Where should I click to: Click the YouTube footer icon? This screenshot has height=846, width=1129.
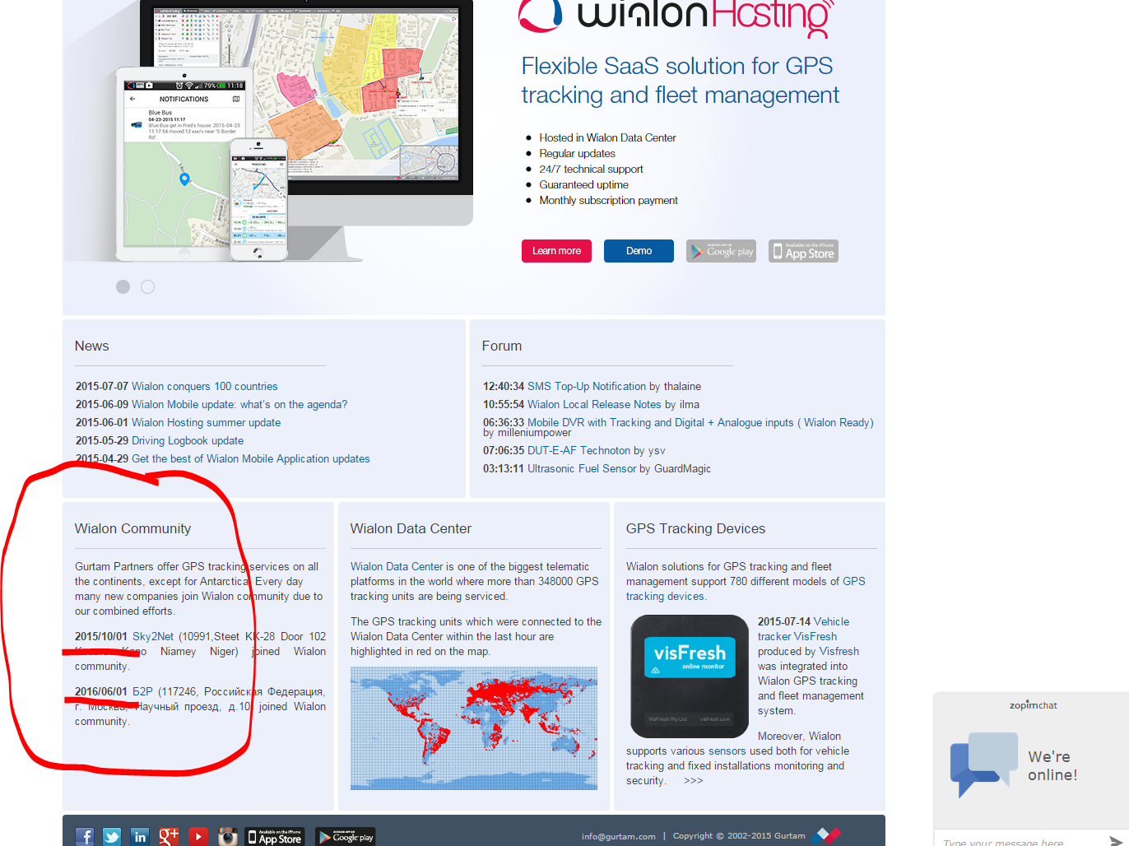[x=198, y=836]
